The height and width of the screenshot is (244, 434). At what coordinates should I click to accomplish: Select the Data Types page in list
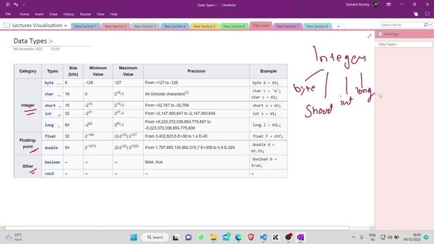click(x=404, y=44)
